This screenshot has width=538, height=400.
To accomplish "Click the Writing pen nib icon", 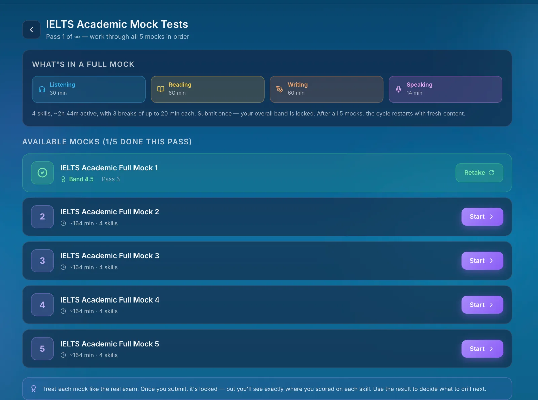I will pos(279,89).
